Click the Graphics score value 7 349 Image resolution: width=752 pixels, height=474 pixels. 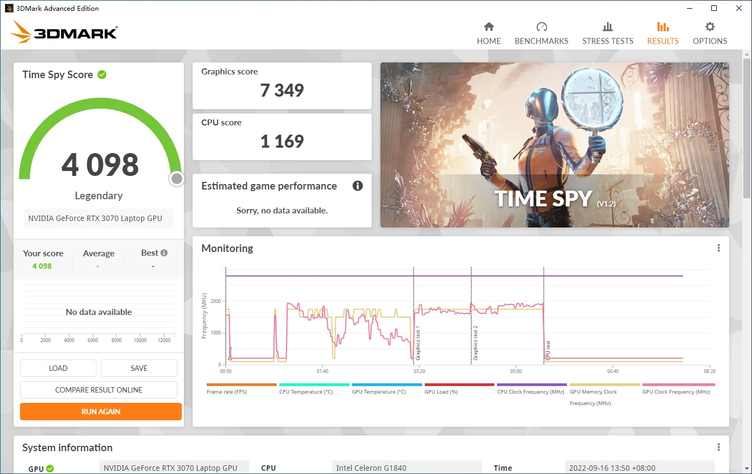tap(282, 90)
